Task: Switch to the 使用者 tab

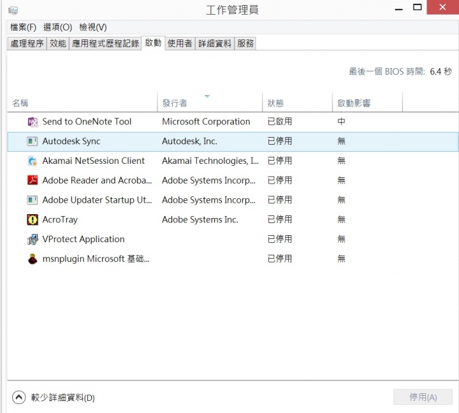Action: click(180, 43)
